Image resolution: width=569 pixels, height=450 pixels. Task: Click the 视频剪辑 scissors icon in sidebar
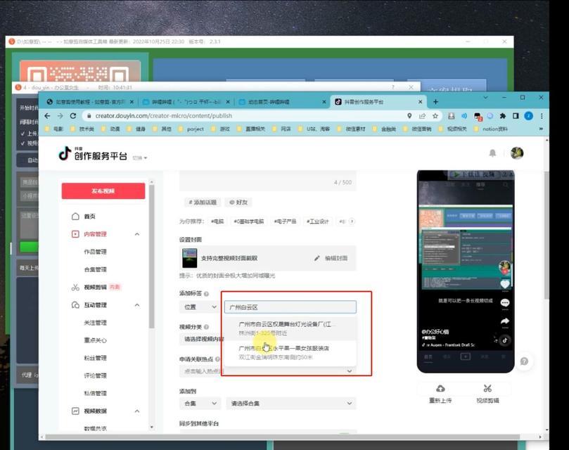tap(75, 288)
